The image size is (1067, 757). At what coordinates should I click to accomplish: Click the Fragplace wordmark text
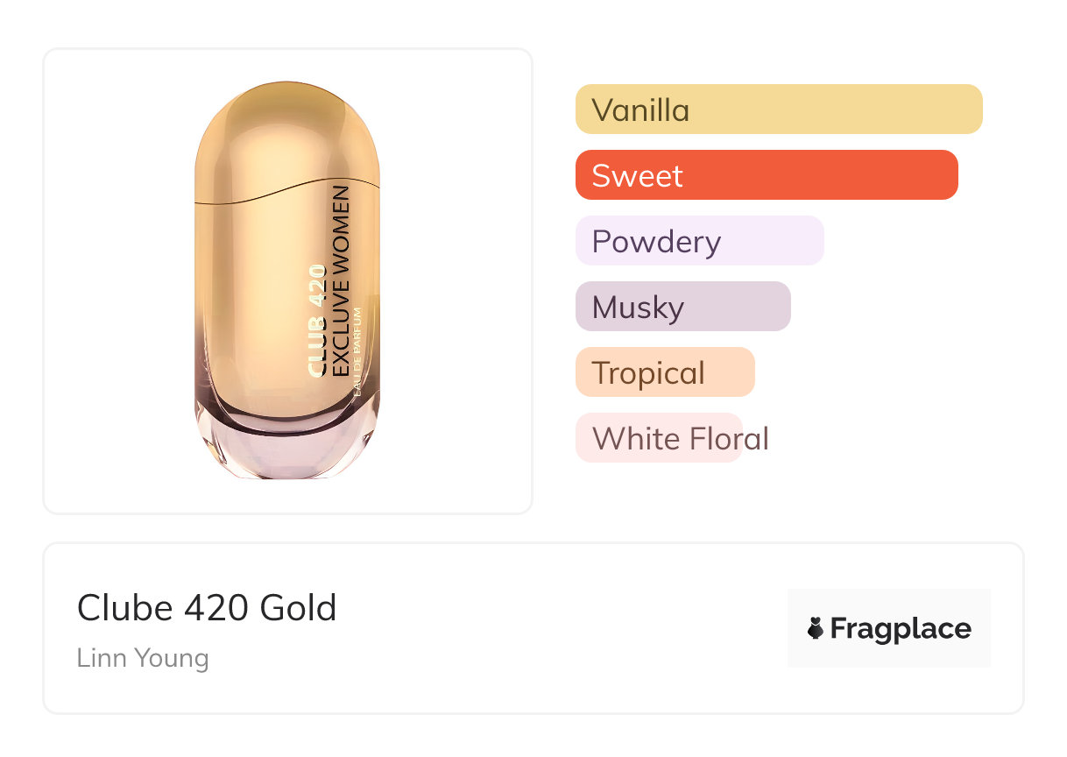[x=901, y=628]
